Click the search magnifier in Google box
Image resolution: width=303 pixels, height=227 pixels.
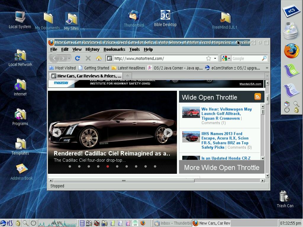point(264,58)
